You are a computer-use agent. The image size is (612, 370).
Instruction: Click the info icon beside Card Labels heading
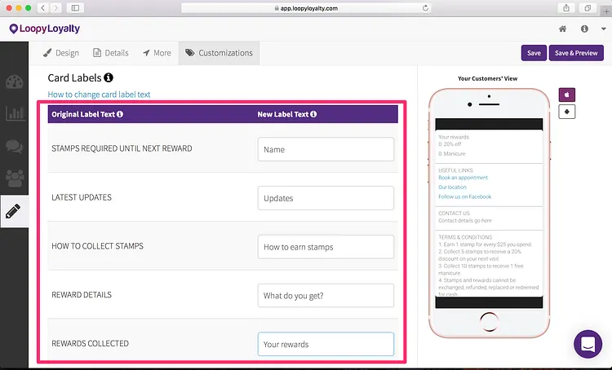(109, 77)
